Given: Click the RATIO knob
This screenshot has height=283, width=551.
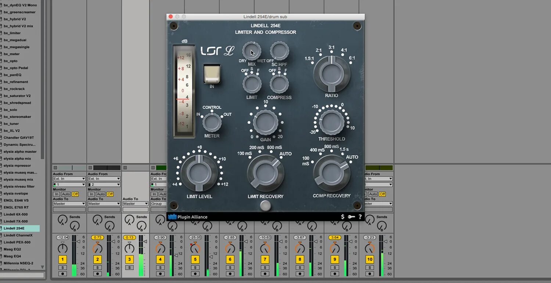Looking at the screenshot, I should coord(332,74).
